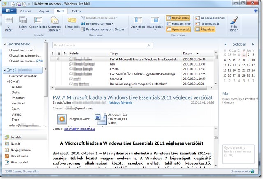The width and height of the screenshot is (263, 179).
Task: Open Beérkezett üzenetek folder
Action: [23, 76]
